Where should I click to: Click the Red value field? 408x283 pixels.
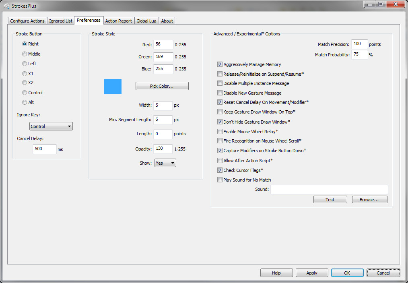[163, 45]
